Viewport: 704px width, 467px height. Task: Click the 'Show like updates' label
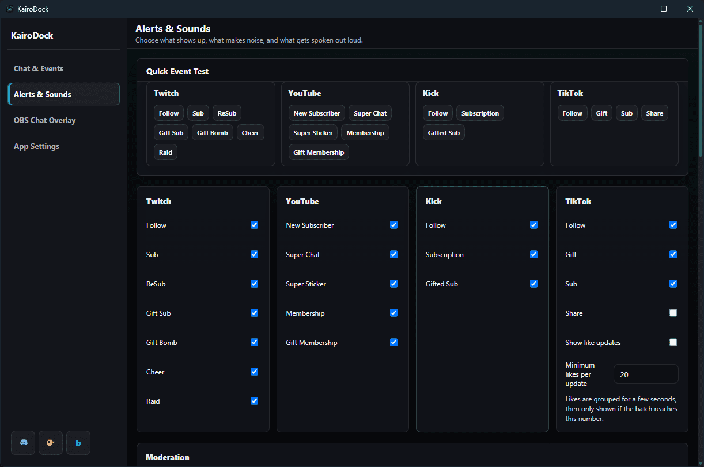click(x=593, y=343)
